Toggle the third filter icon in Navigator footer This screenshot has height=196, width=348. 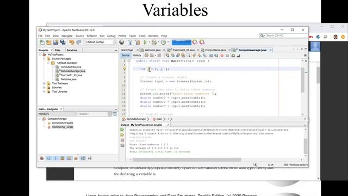pos(55,158)
